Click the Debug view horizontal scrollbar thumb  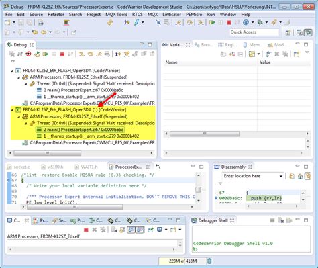pyautogui.click(x=48, y=153)
